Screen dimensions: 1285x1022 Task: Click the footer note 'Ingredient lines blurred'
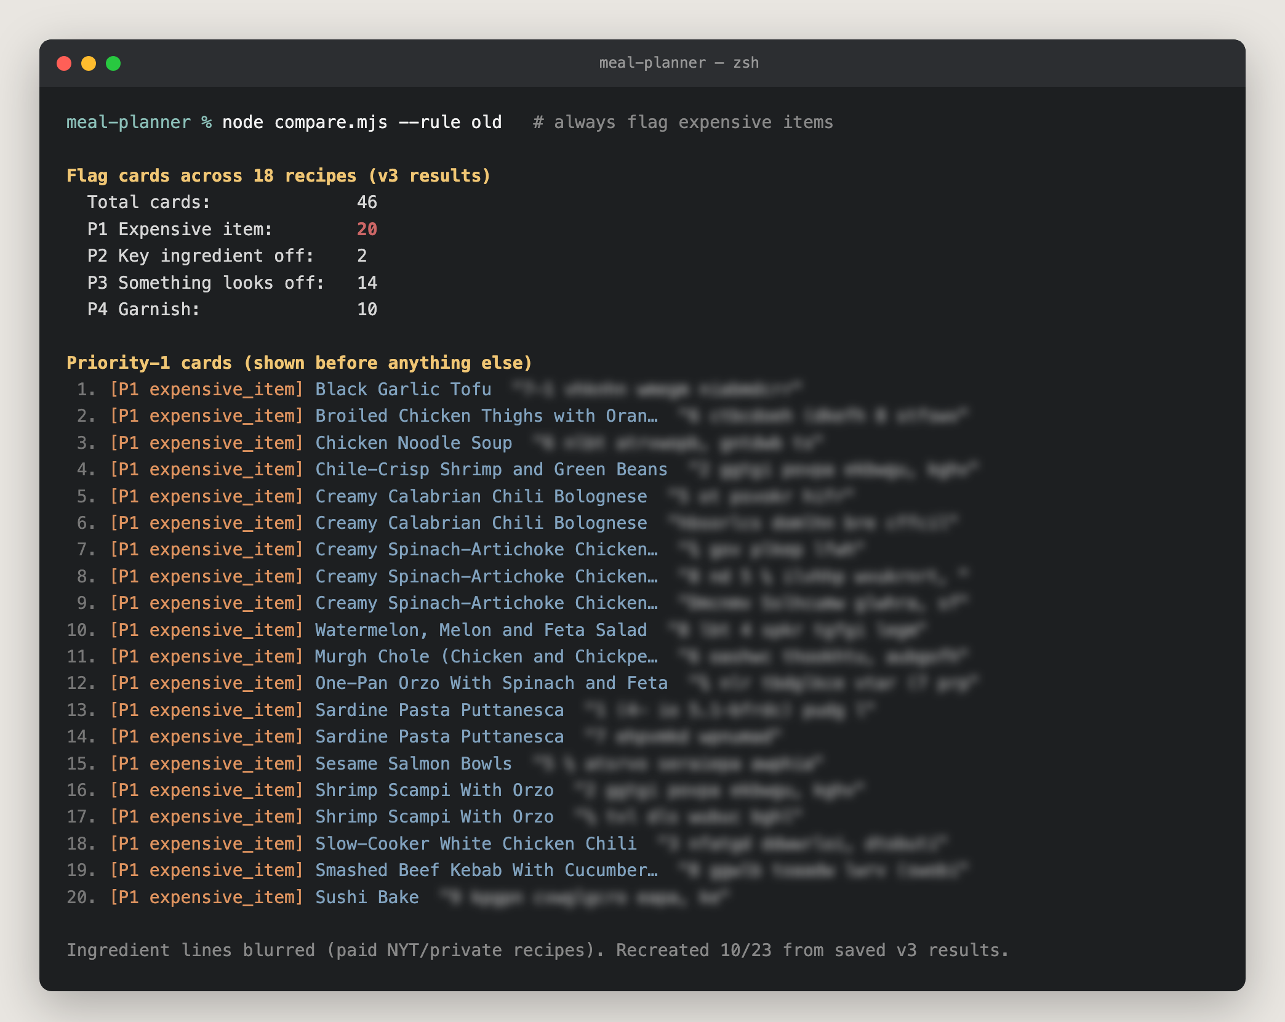click(191, 950)
